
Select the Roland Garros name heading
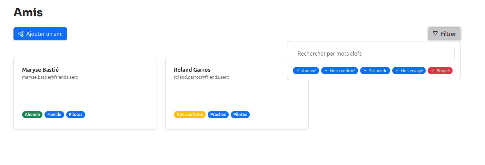point(192,70)
